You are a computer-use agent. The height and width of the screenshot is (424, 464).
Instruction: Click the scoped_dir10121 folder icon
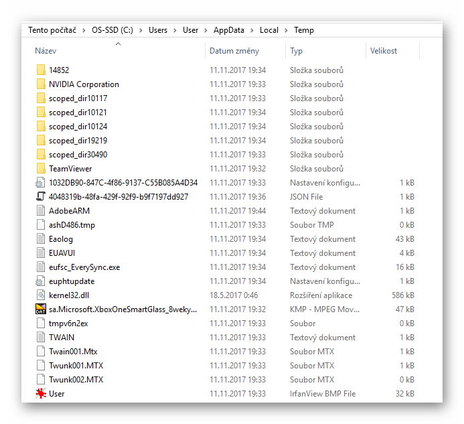click(x=41, y=113)
